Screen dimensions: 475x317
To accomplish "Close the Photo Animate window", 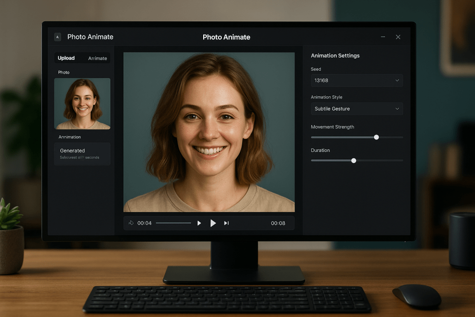I will pyautogui.click(x=398, y=37).
